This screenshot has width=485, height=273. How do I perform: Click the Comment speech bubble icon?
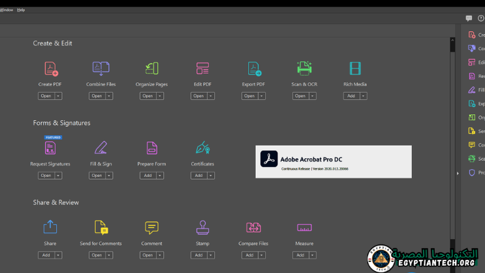tap(151, 227)
